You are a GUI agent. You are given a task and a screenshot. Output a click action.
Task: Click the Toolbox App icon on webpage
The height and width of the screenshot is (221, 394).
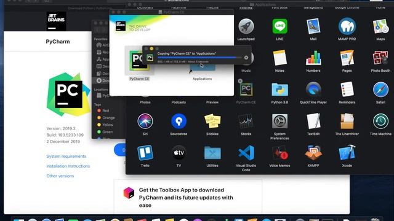[x=129, y=193]
